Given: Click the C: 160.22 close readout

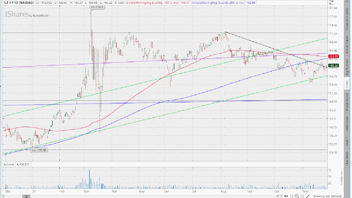Looking at the screenshot, I should click(106, 3).
